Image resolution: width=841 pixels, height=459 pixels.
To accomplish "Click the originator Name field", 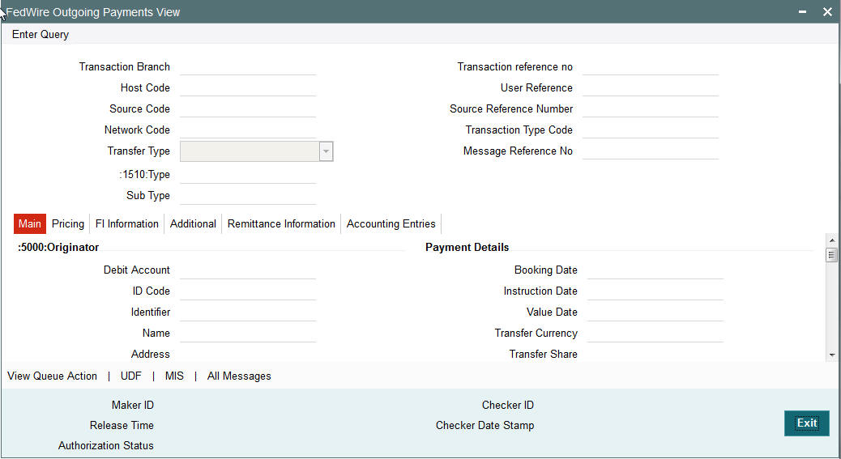I will pos(249,334).
